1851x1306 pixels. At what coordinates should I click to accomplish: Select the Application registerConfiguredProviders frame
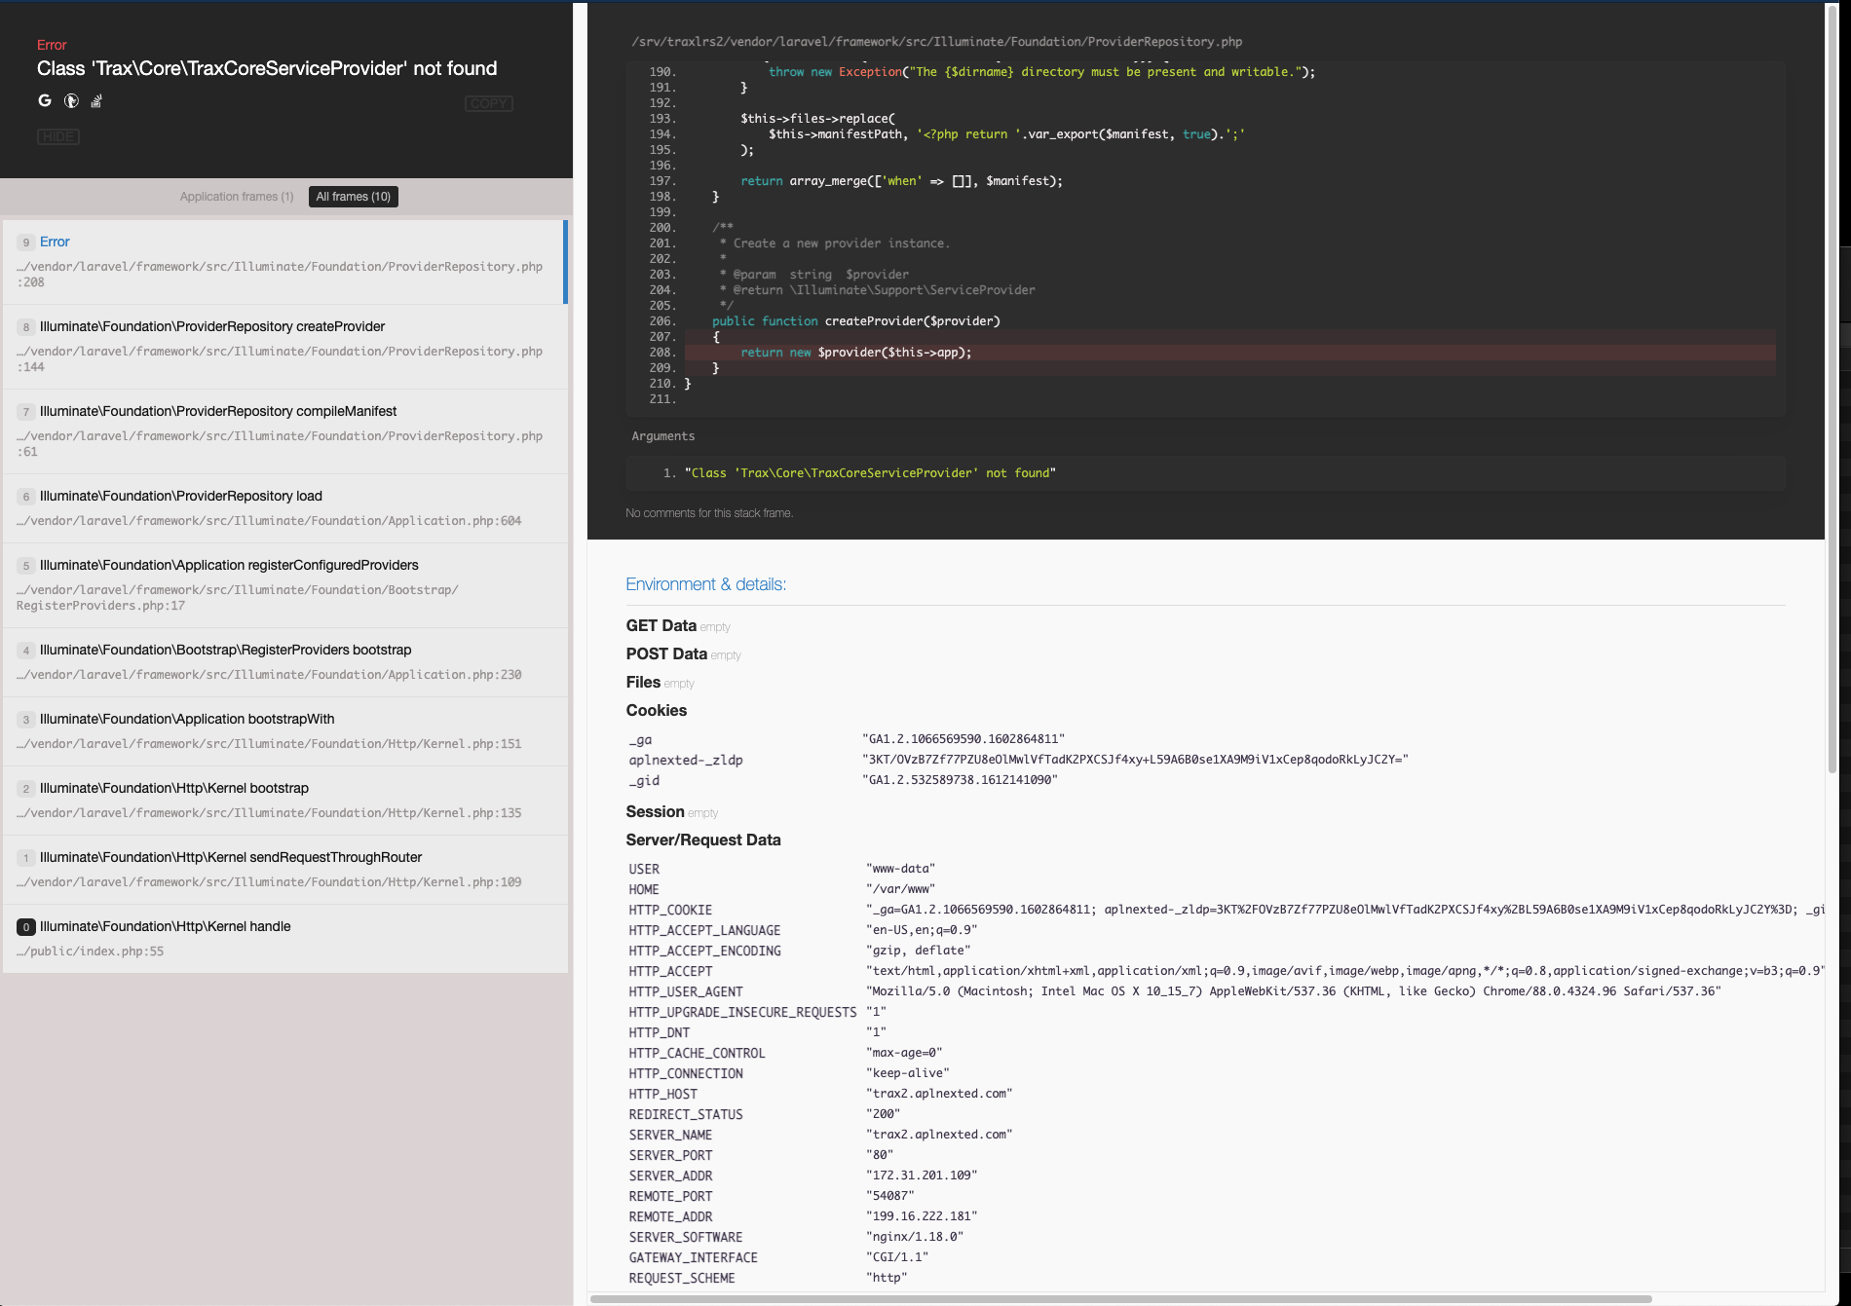[283, 584]
